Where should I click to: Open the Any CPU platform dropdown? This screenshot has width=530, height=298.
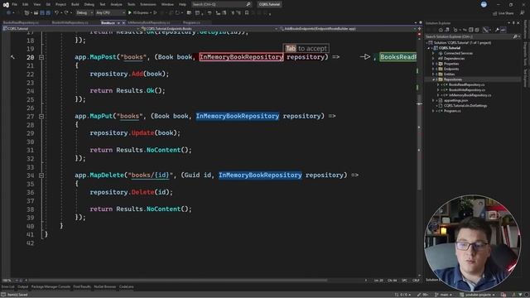(x=110, y=13)
